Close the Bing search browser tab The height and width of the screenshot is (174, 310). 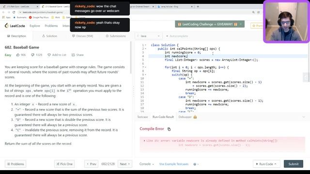192,6
